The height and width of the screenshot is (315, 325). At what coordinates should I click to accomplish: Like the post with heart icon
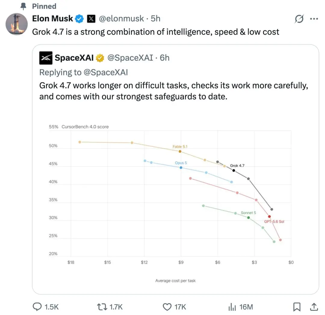pyautogui.click(x=167, y=307)
